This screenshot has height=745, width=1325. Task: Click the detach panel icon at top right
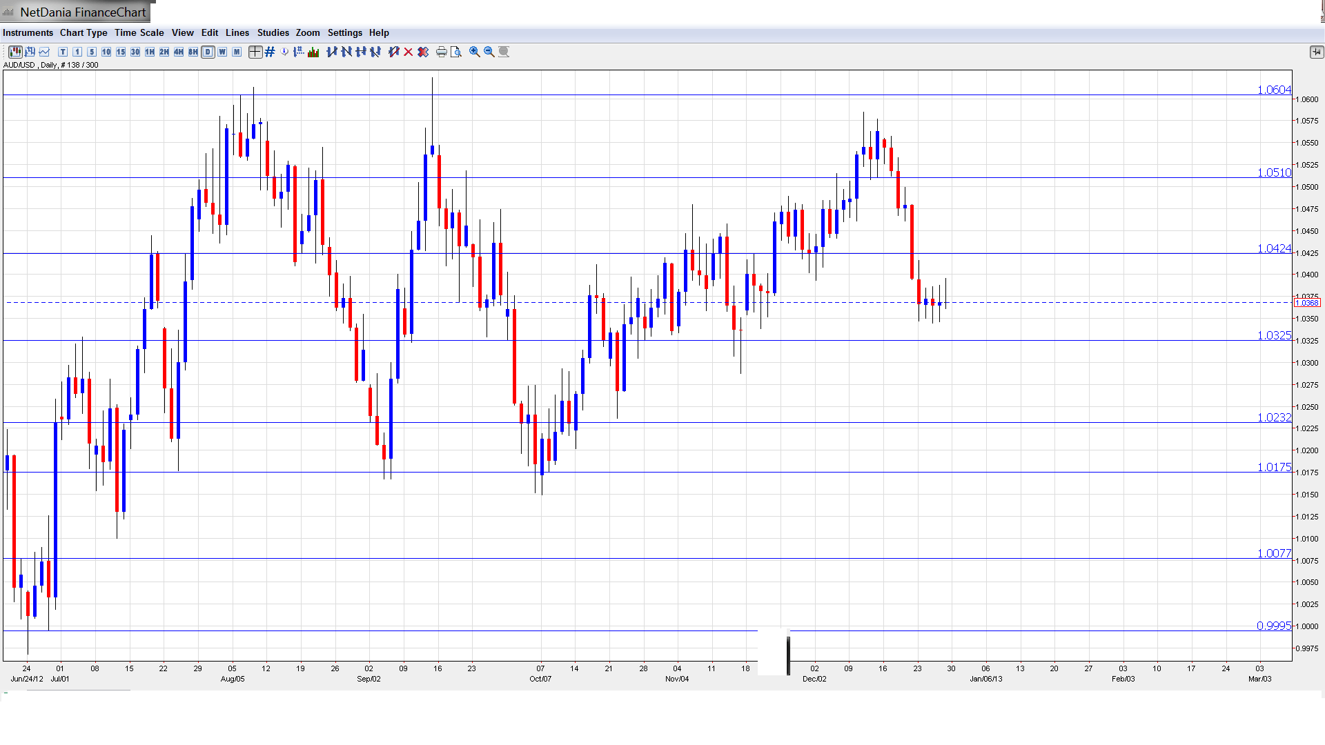(1316, 52)
